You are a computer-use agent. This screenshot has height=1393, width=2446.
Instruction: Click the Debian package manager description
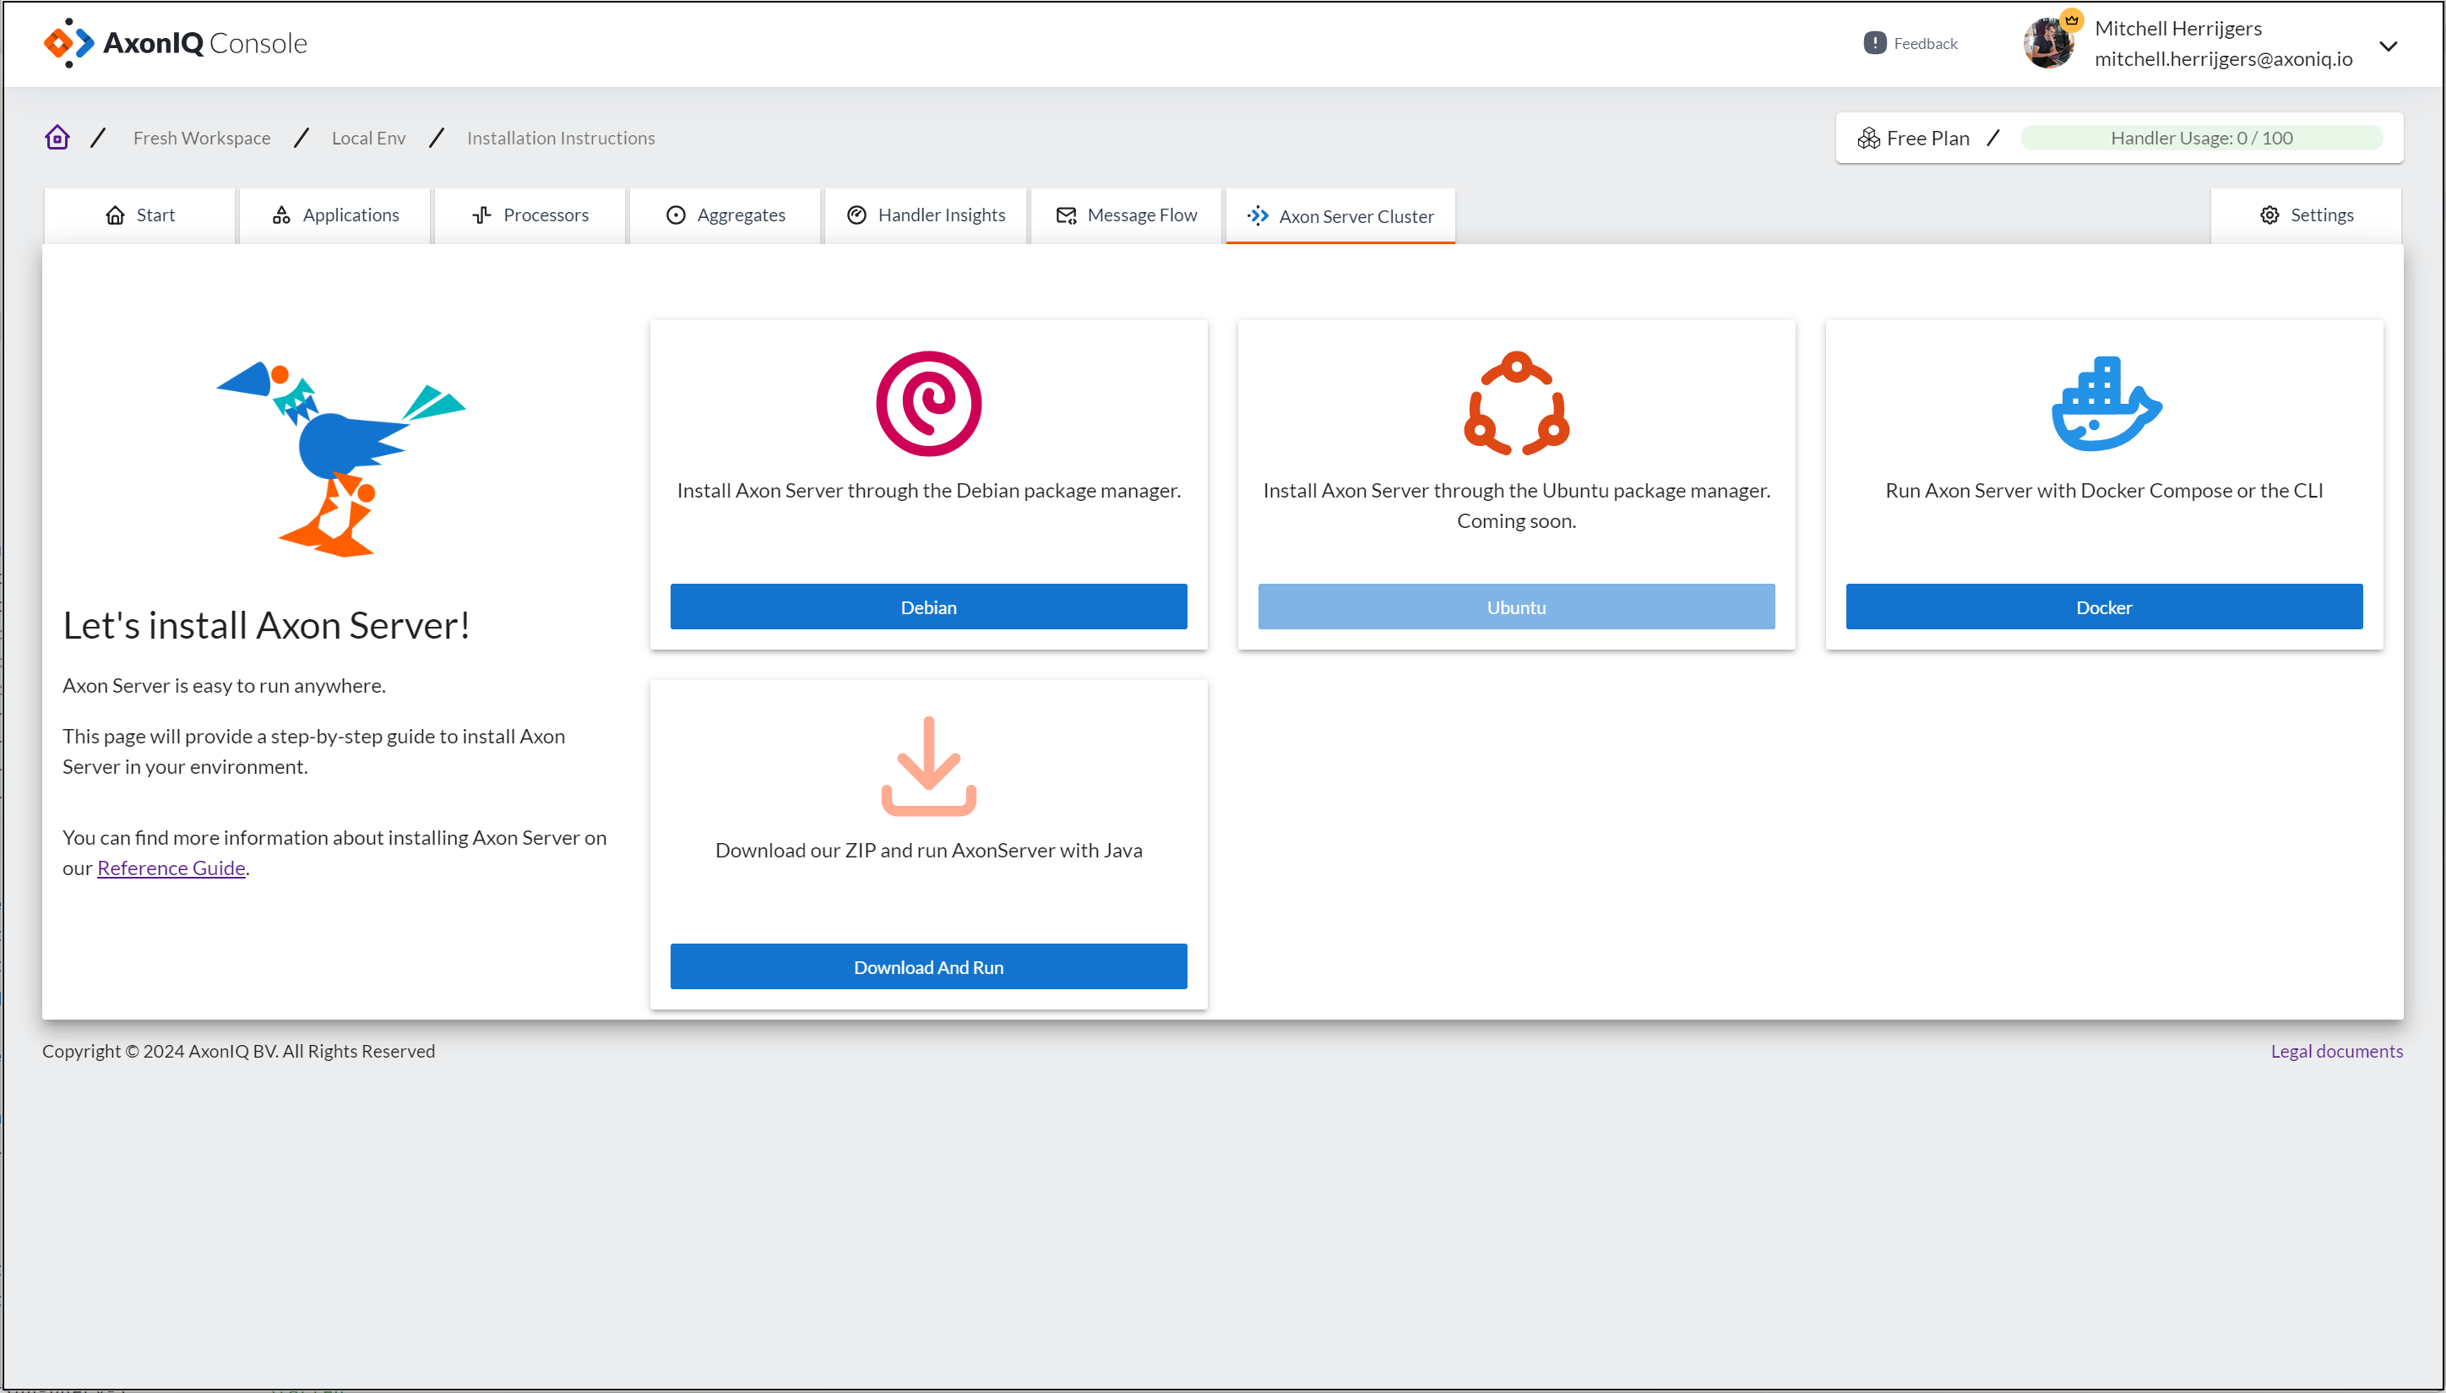point(928,490)
